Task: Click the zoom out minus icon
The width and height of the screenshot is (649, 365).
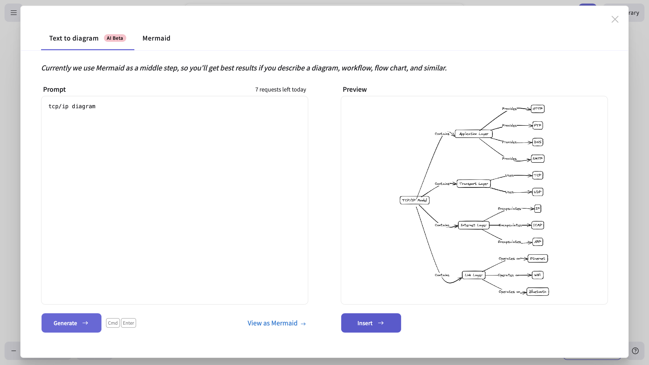Action: 13,351
